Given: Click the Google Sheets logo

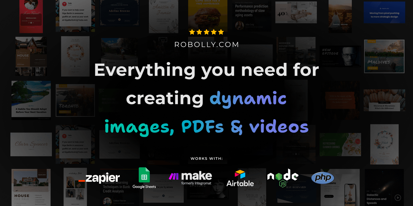Looking at the screenshot, I should point(144,178).
